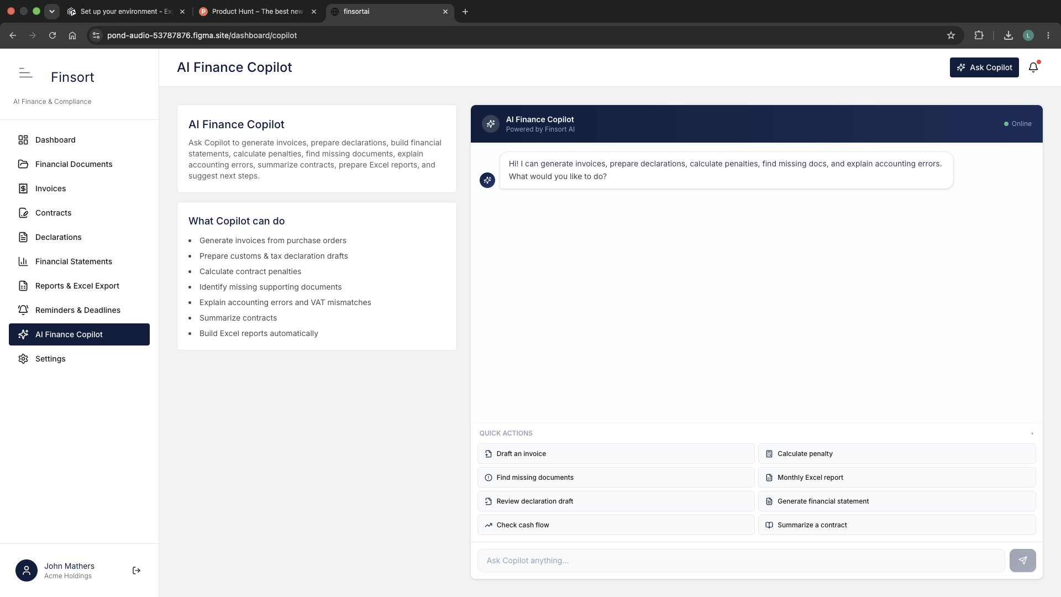Click the Ask Copilot button

[984, 67]
